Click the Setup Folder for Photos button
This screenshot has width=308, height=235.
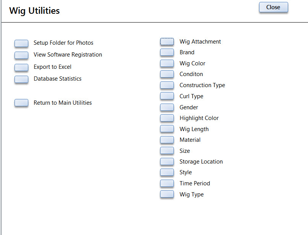pos(21,43)
